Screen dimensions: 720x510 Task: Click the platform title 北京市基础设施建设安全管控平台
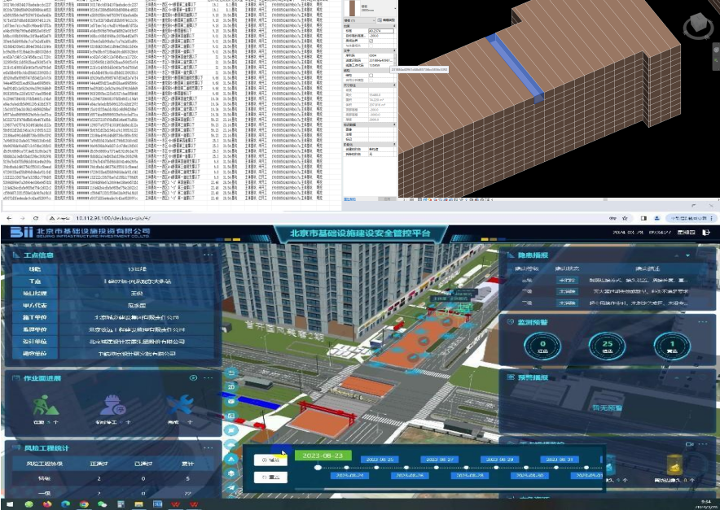[361, 233]
